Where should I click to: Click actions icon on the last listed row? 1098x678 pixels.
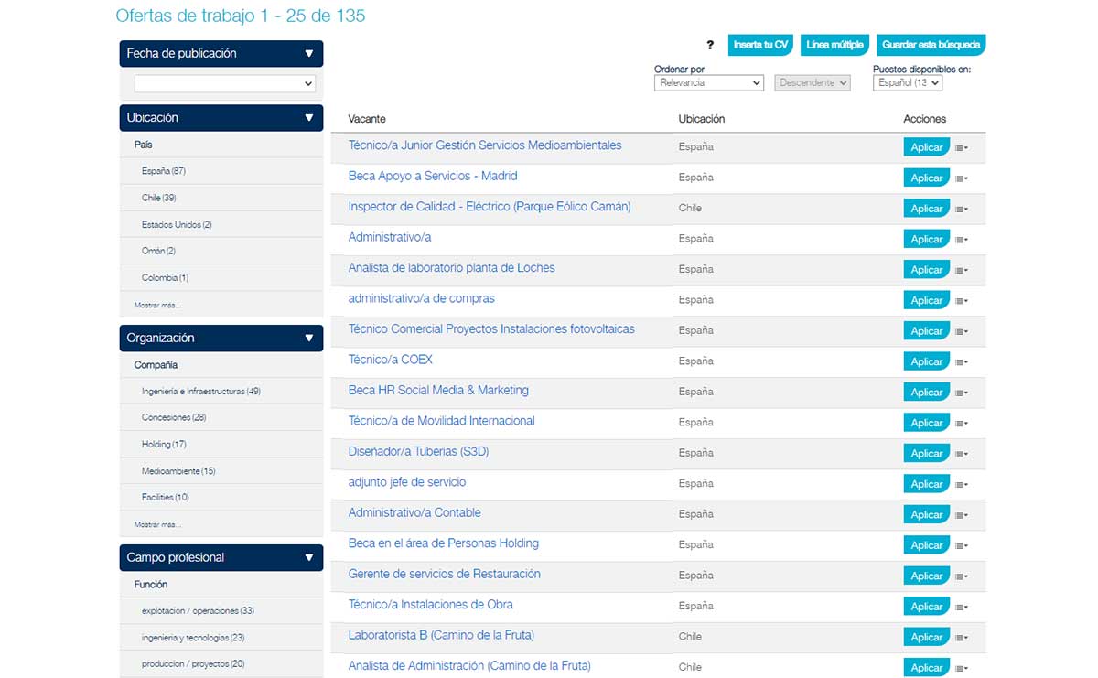click(959, 667)
